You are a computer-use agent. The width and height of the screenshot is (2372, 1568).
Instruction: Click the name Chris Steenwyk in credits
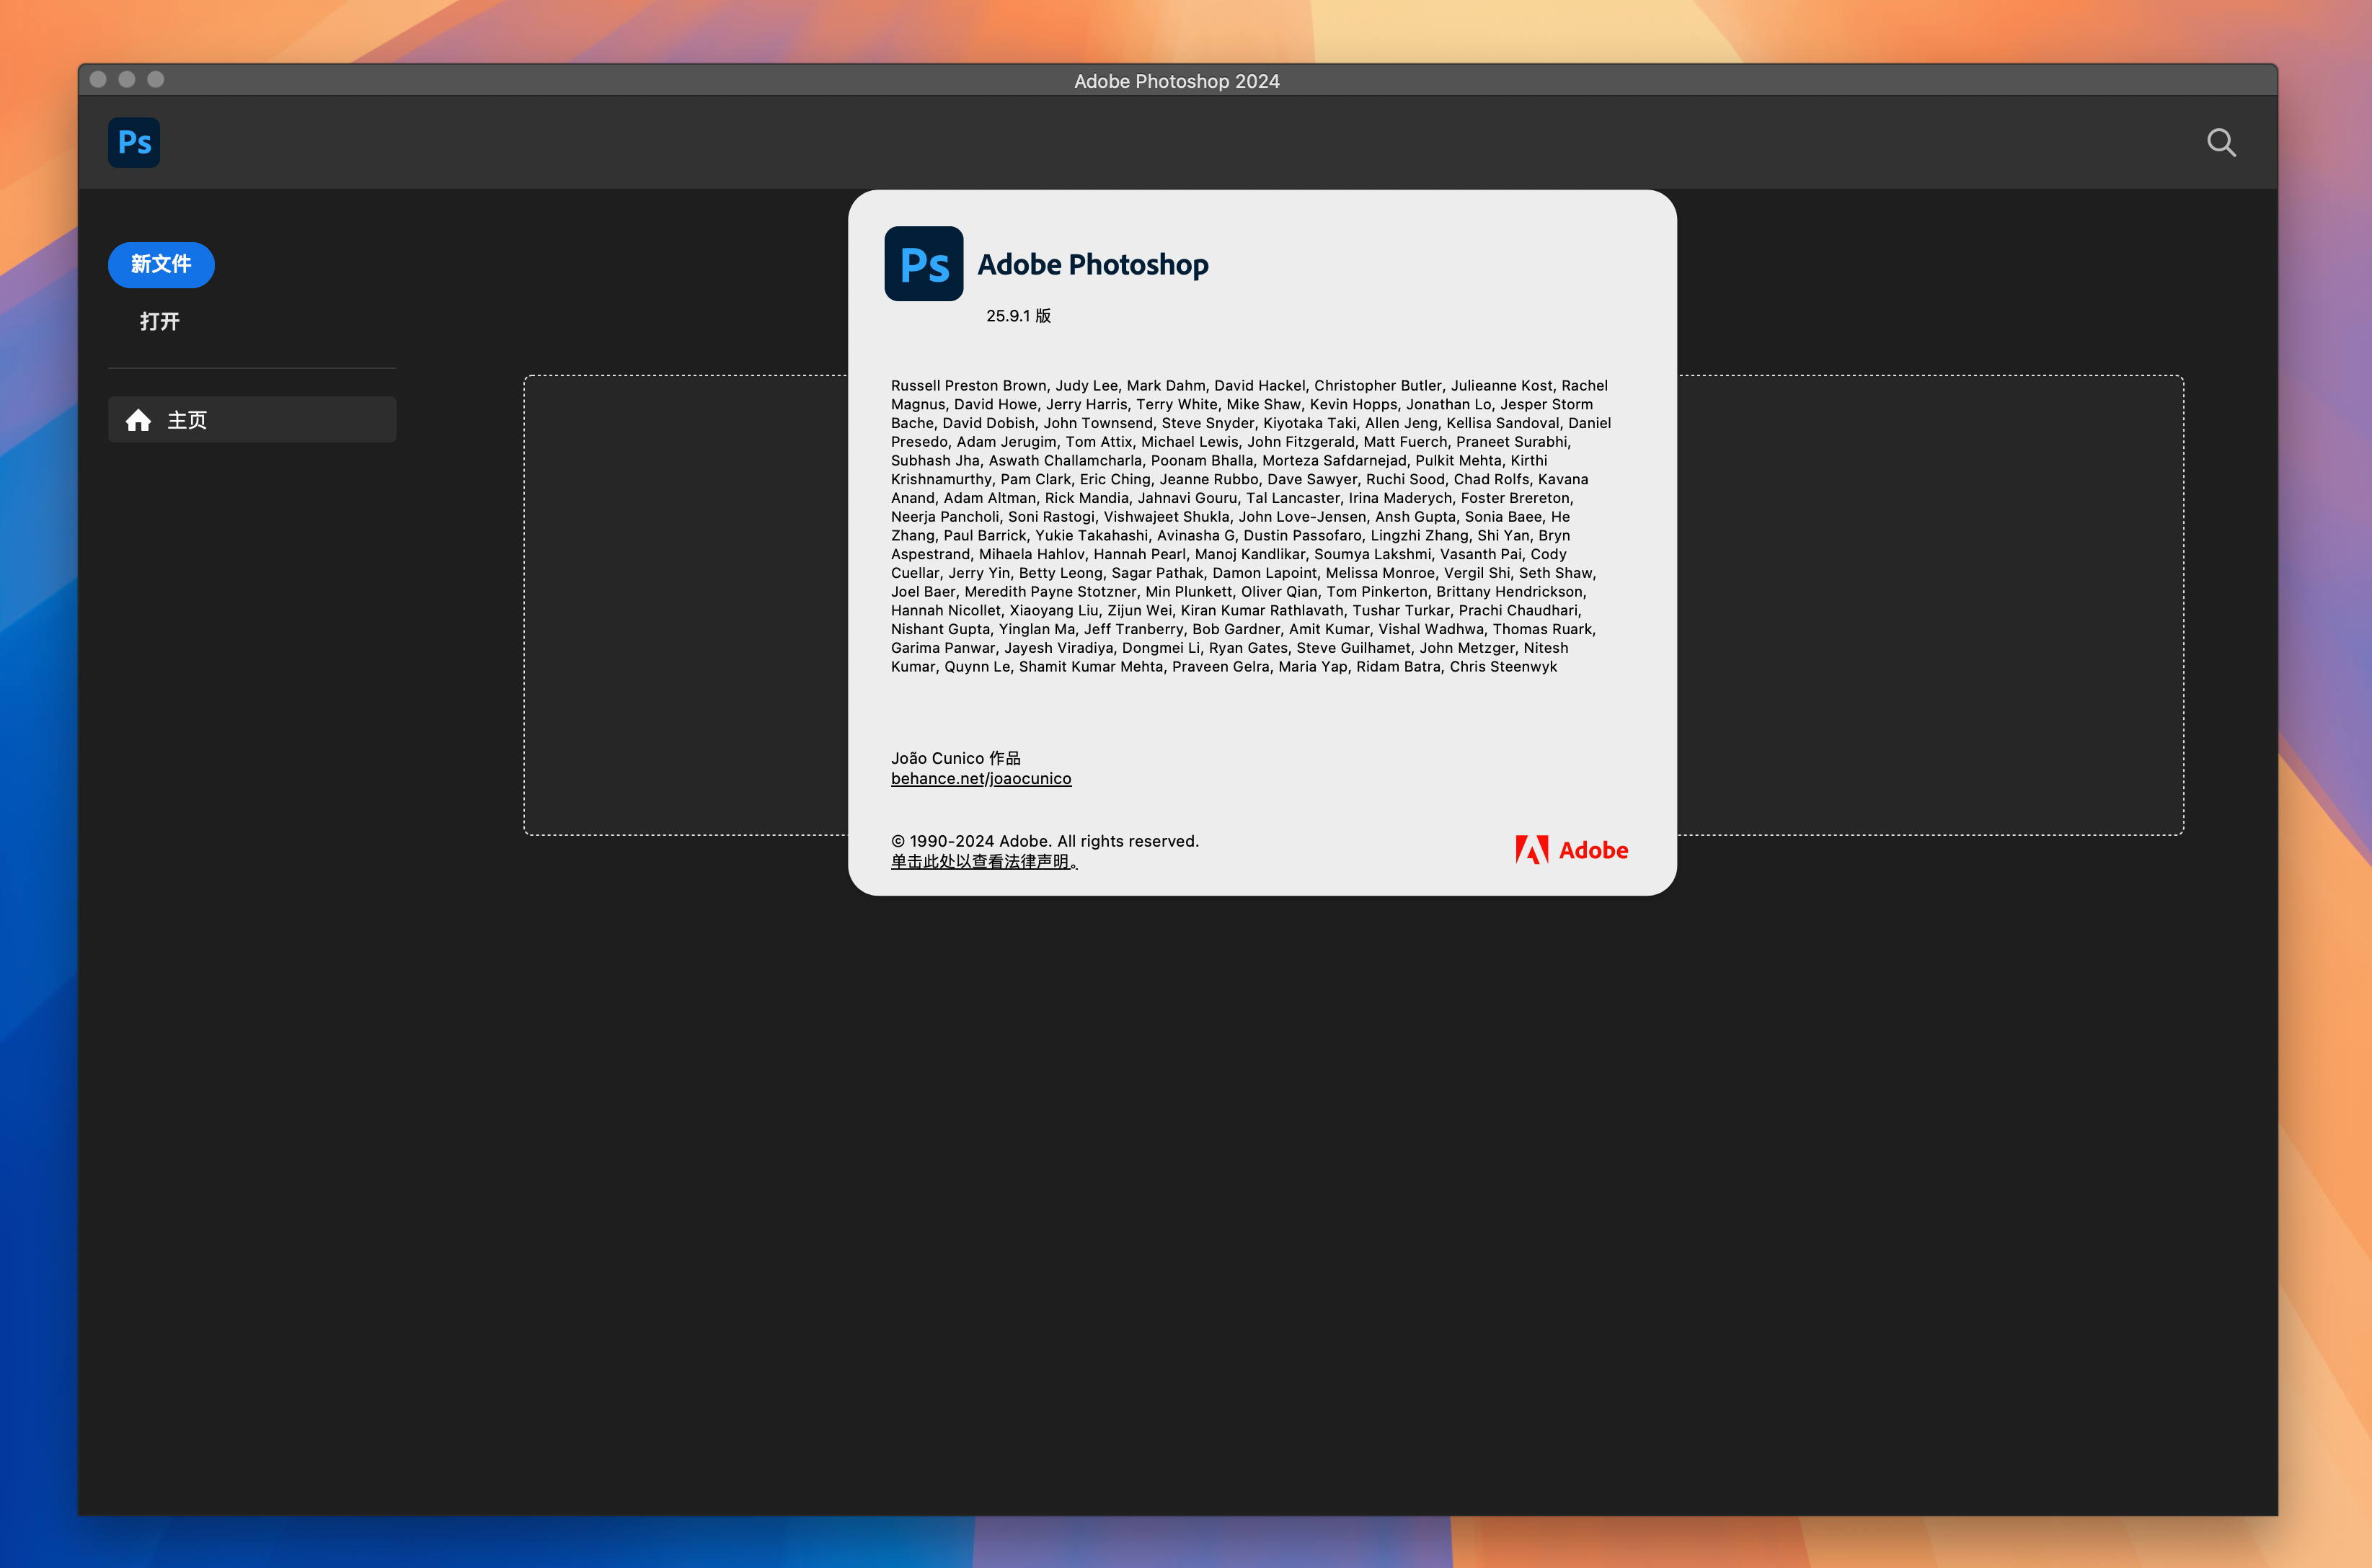[1504, 666]
